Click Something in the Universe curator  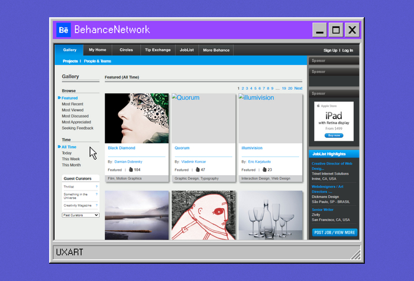coord(76,196)
